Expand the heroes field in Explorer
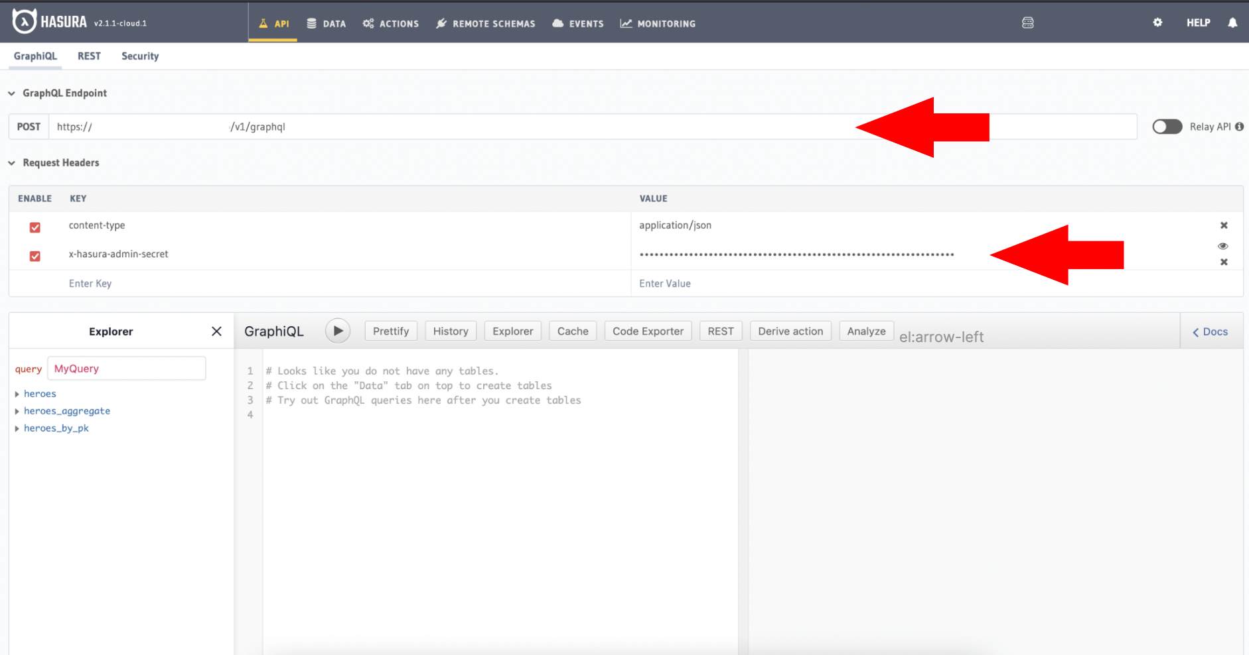 point(17,394)
